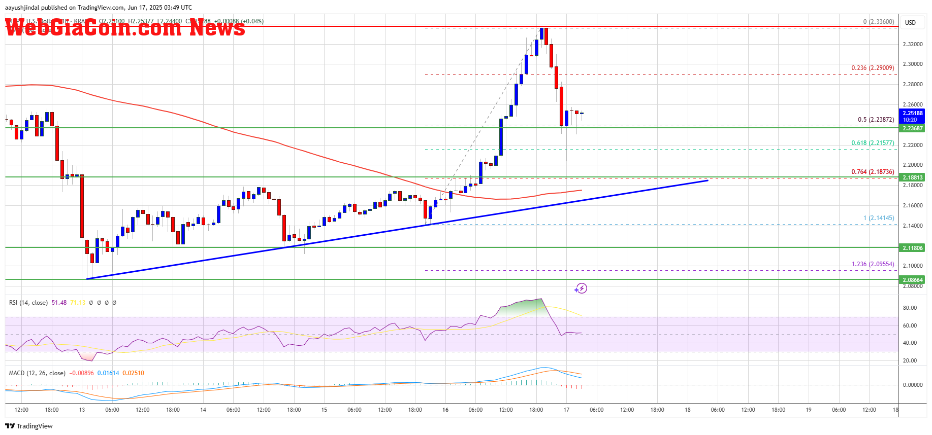Click the 2.16000 label on price axis
Viewport: 932px width, 435px height.
tap(912, 206)
